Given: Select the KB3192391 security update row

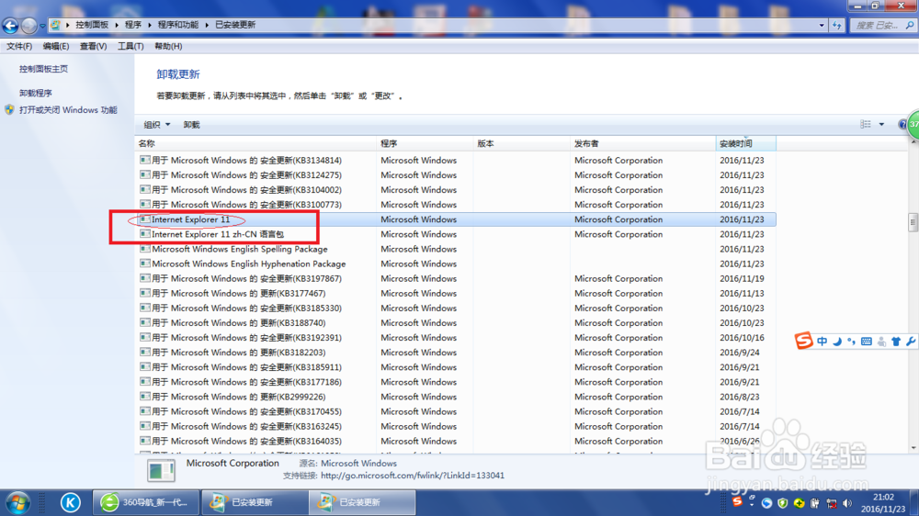Looking at the screenshot, I should (x=456, y=338).
